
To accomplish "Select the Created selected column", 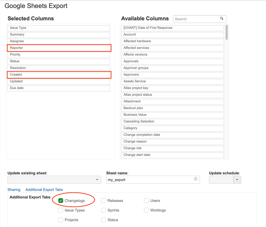I will click(59, 75).
